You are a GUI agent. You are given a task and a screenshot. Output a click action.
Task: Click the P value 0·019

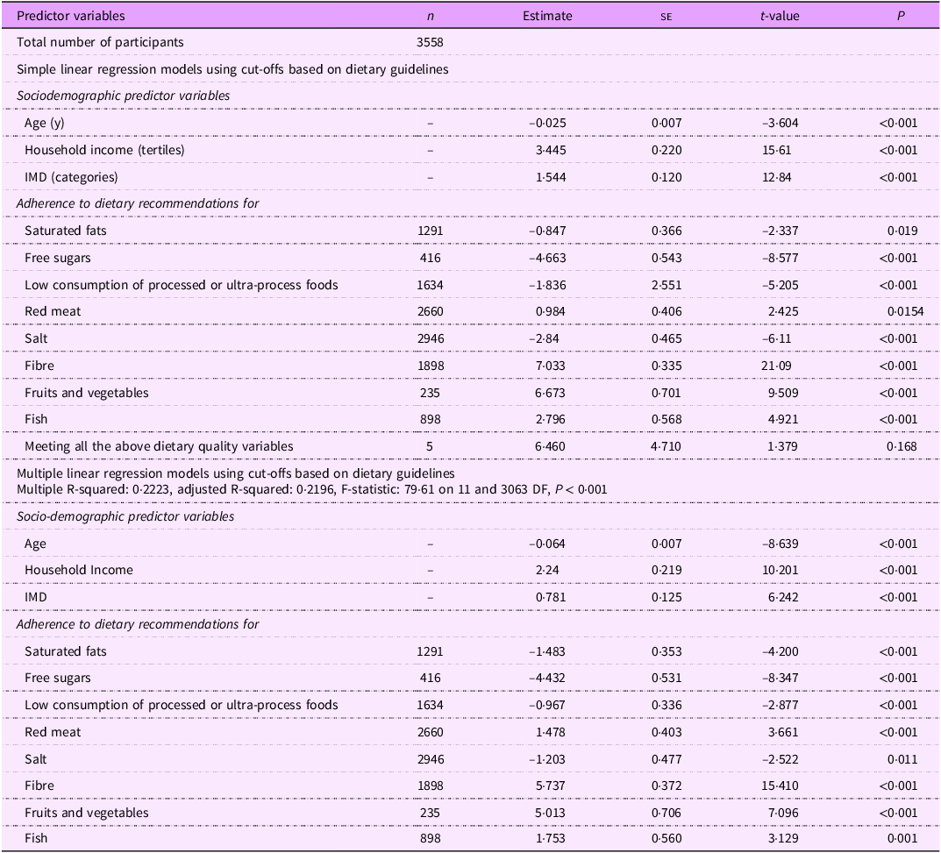[902, 231]
